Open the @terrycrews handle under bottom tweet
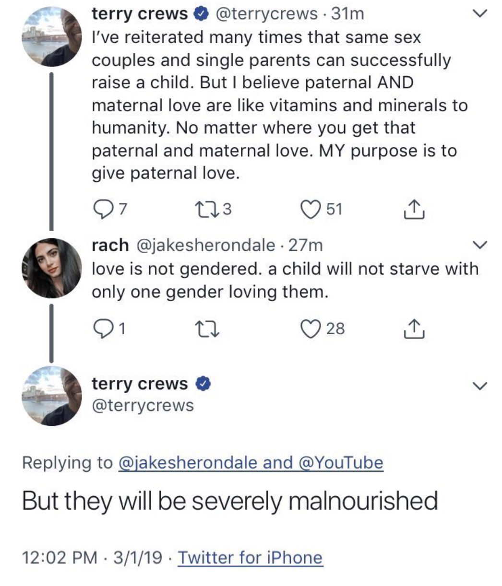The image size is (502, 586). point(143,406)
